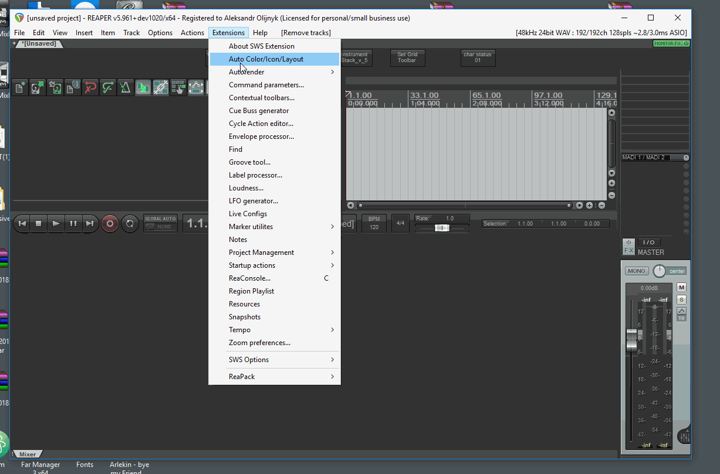The height and width of the screenshot is (474, 720).
Task: Open the Global Auto override button
Action: pos(160,223)
